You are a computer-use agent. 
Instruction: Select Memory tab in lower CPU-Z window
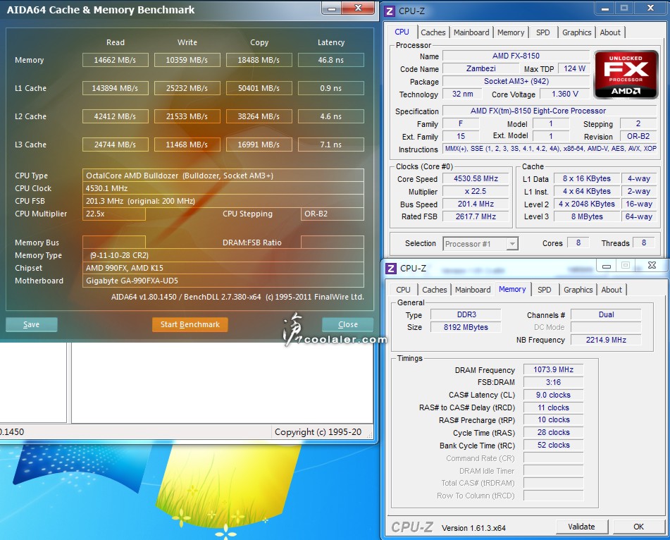(x=512, y=290)
